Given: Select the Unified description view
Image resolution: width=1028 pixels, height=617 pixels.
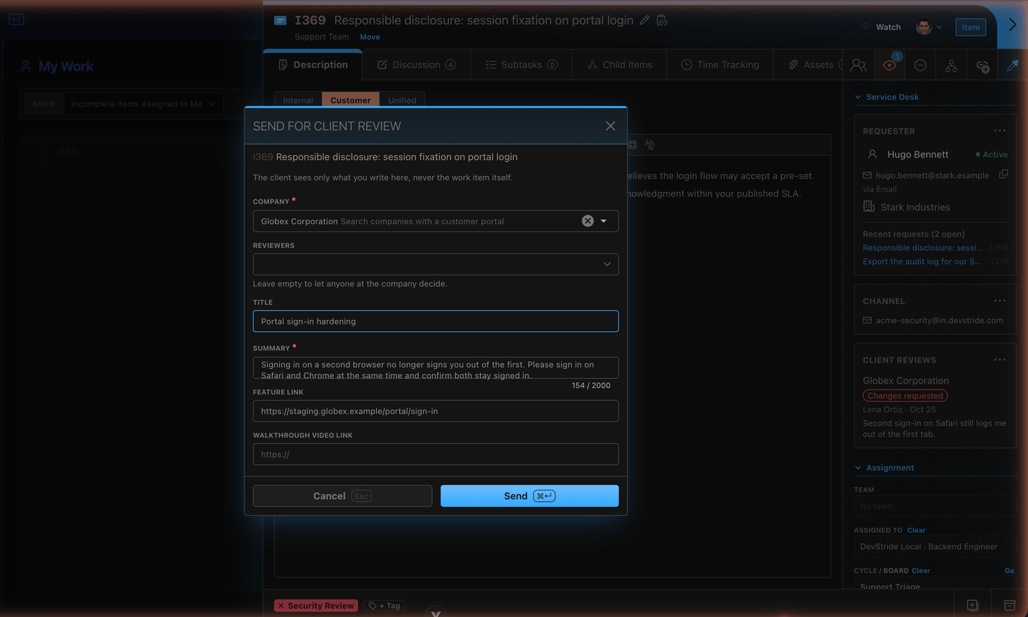Looking at the screenshot, I should 402,100.
